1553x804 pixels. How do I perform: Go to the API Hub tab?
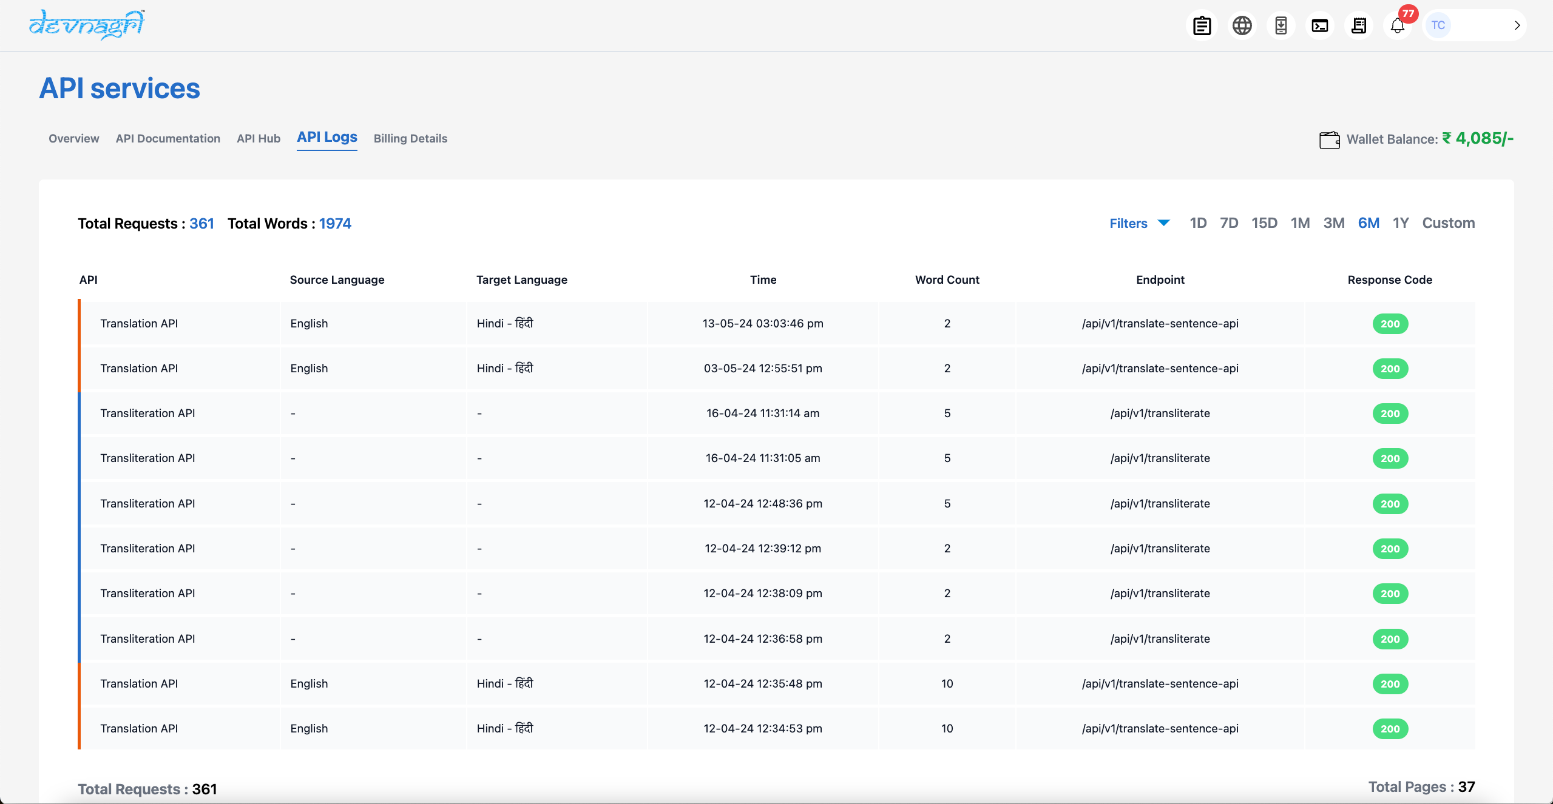coord(259,138)
